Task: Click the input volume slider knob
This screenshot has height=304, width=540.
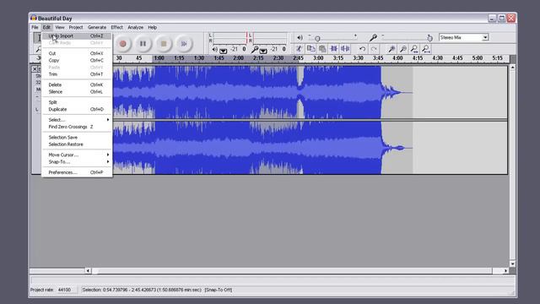Action: pyautogui.click(x=429, y=38)
